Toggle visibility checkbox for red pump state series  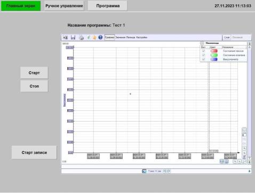(x=203, y=51)
